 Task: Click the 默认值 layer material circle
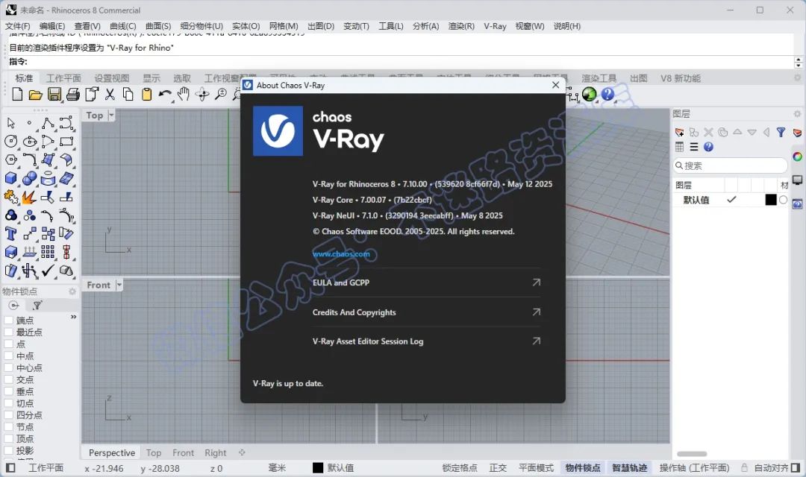tap(783, 200)
